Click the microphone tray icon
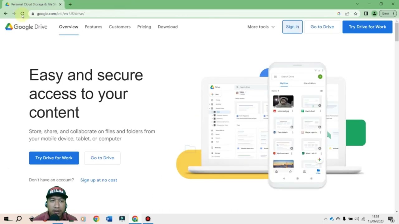 pyautogui.click(x=344, y=219)
